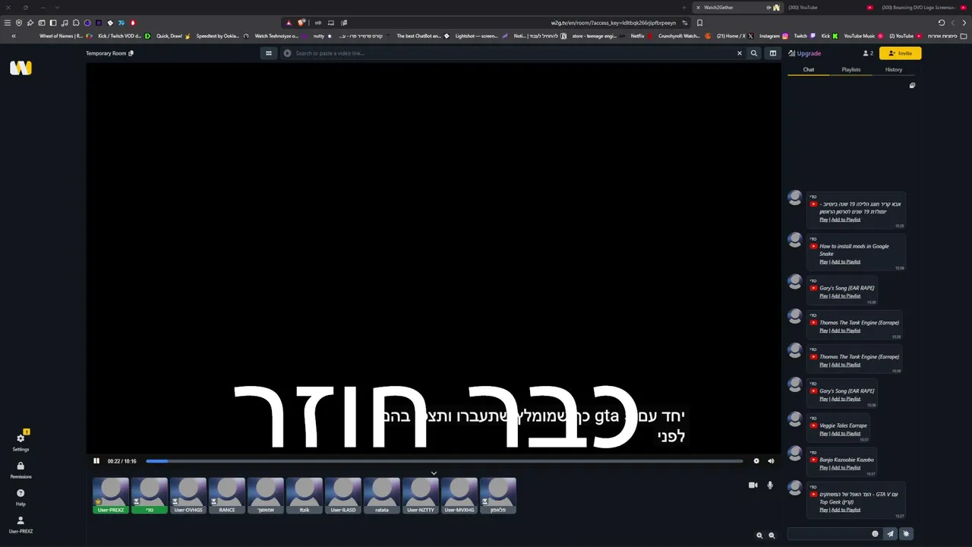The height and width of the screenshot is (547, 972).
Task: Open the User-PREXZ profile in sidebar
Action: pos(21,524)
